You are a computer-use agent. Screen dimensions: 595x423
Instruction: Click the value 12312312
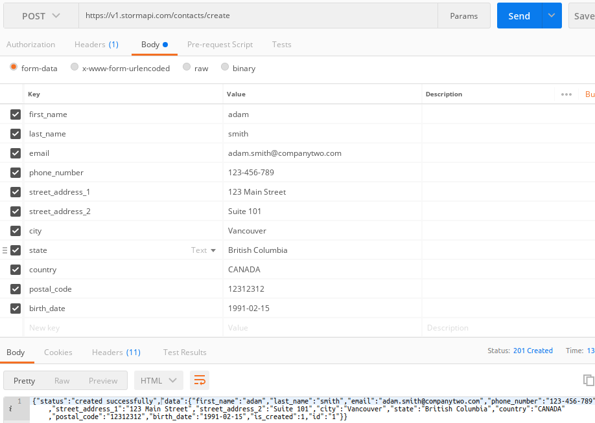pyautogui.click(x=246, y=289)
